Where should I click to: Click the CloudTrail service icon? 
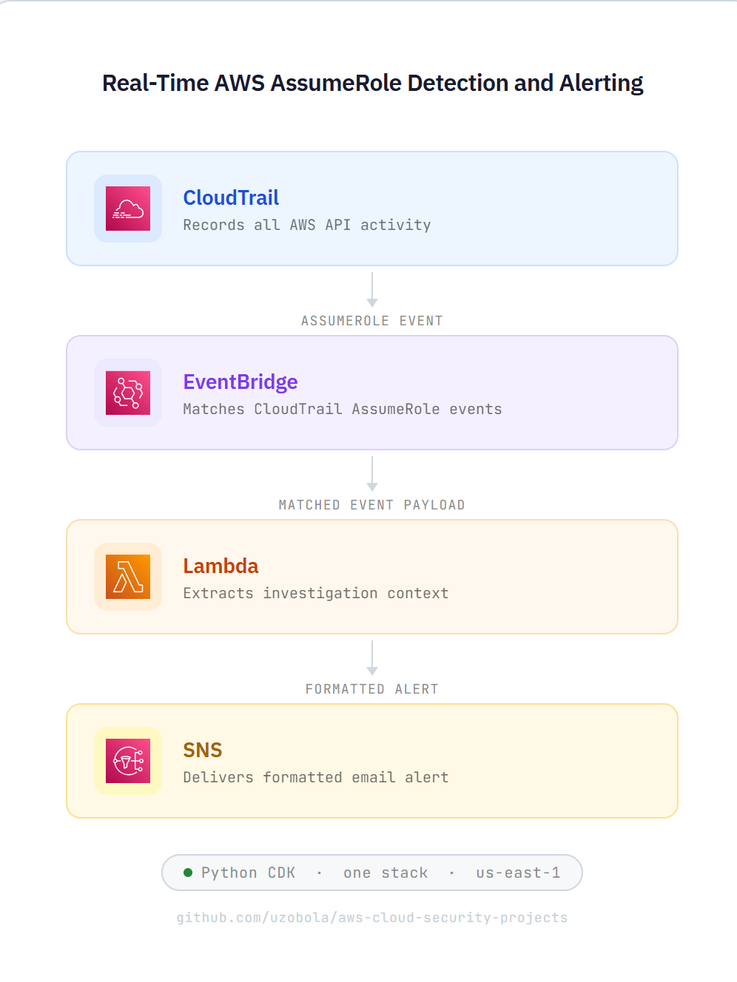point(128,209)
